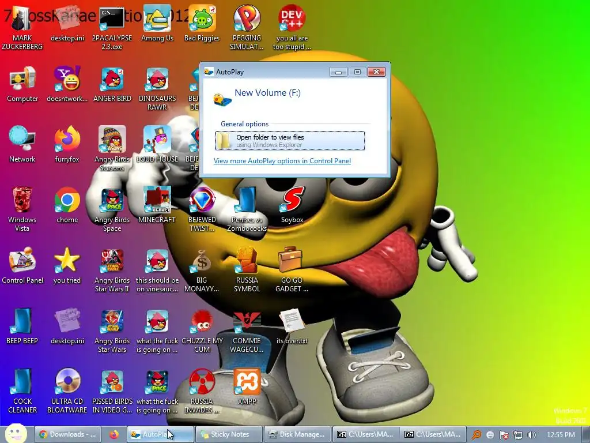Open the Windows Vista recycle bin icon
590x443 pixels.
click(x=22, y=209)
